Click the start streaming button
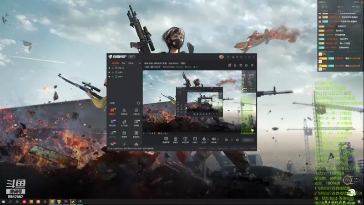Viewport: 364px width, 205px height. [248, 140]
